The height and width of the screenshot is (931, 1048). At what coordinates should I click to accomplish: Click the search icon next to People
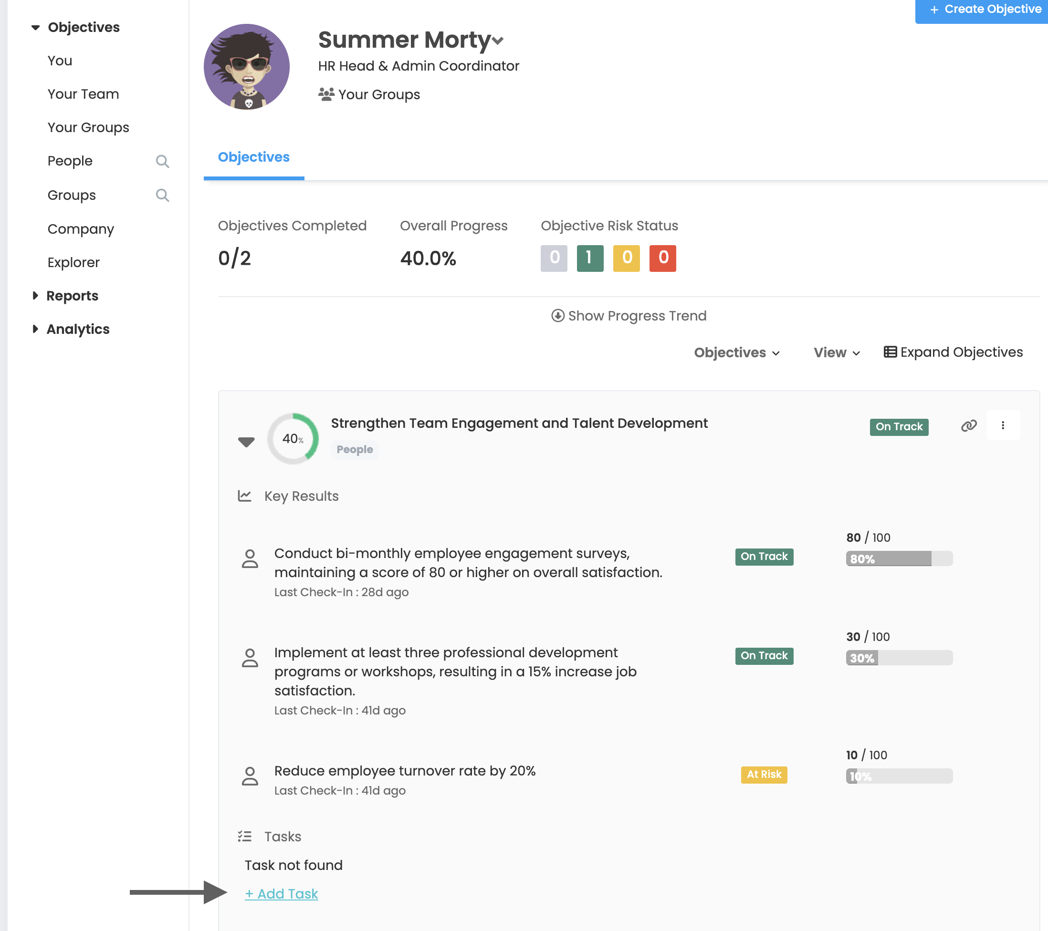(x=162, y=161)
